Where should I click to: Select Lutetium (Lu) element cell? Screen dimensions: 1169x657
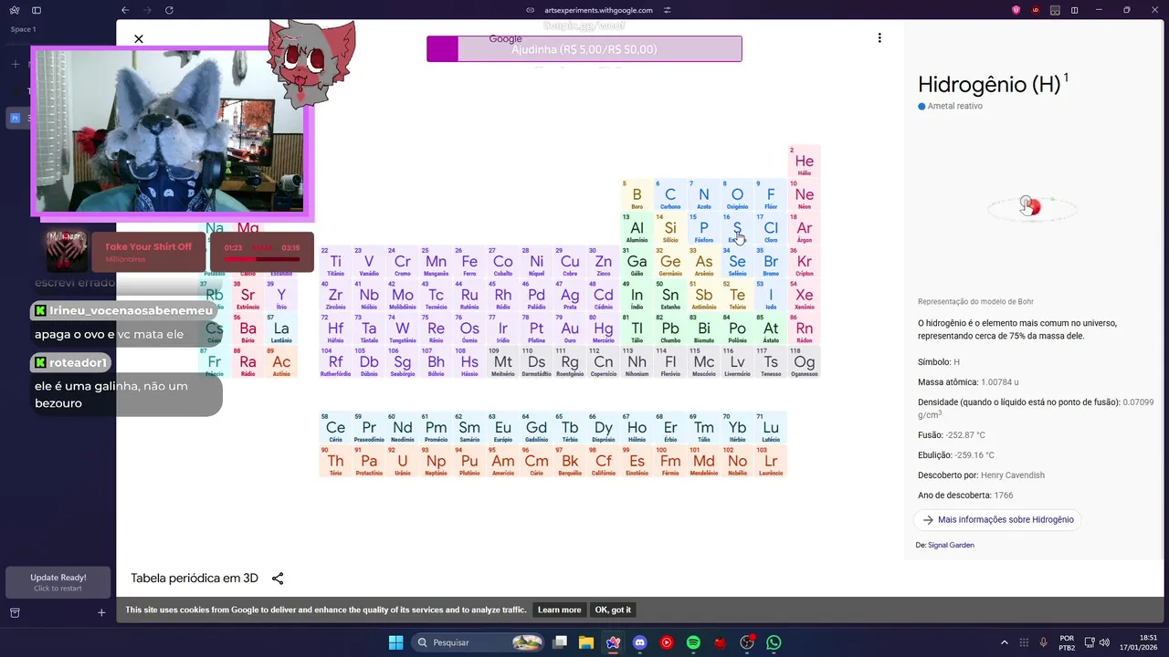pos(771,428)
